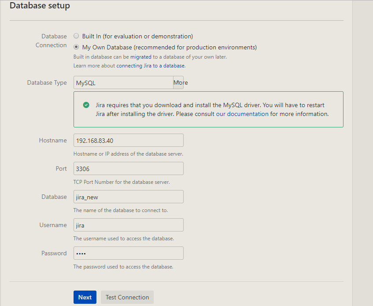The width and height of the screenshot is (373, 306).
Task: Click into the Port field with 3306
Action: coord(128,168)
